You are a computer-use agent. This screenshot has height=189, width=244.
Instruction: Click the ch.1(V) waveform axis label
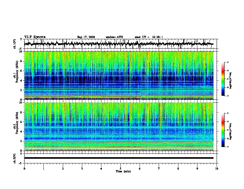pyautogui.click(x=15, y=44)
